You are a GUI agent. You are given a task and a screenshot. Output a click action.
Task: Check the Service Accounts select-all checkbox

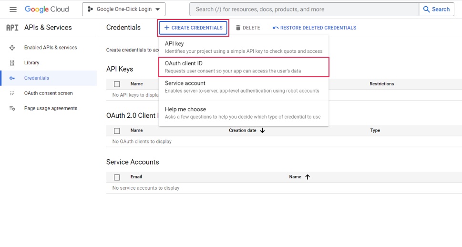coord(117,177)
